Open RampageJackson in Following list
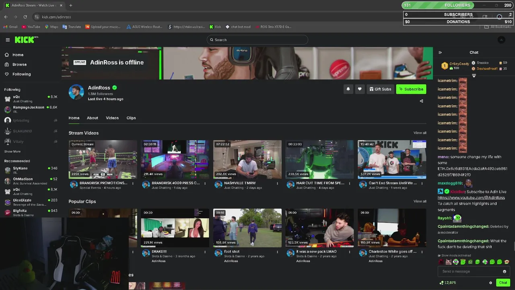 (x=31, y=109)
